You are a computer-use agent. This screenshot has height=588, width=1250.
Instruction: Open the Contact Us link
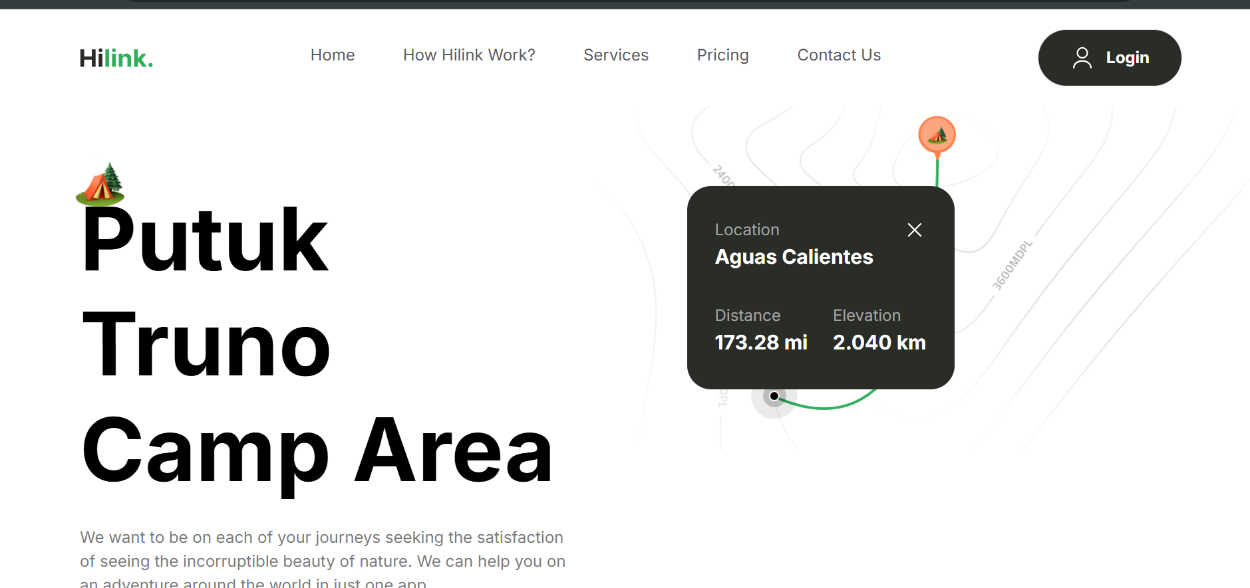839,55
